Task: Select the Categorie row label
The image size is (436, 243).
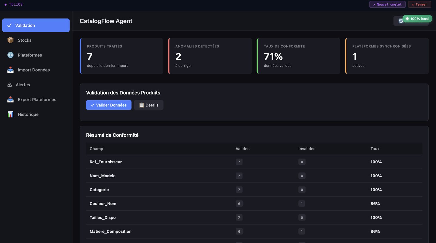Action: (x=99, y=190)
